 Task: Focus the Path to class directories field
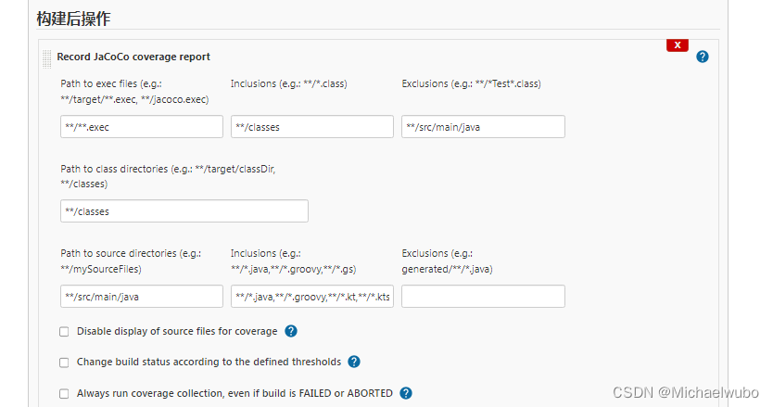coord(184,211)
